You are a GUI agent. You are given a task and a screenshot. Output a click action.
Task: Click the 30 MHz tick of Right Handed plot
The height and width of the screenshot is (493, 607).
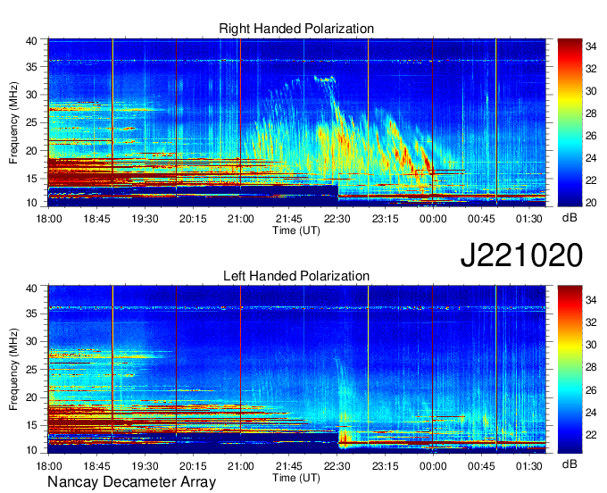pos(31,95)
